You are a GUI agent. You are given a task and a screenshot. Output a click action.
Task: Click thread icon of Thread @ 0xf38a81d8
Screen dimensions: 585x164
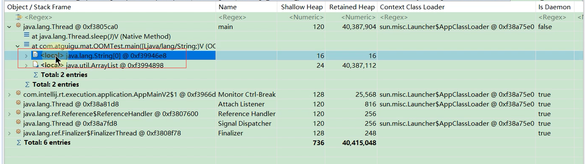[18, 103]
